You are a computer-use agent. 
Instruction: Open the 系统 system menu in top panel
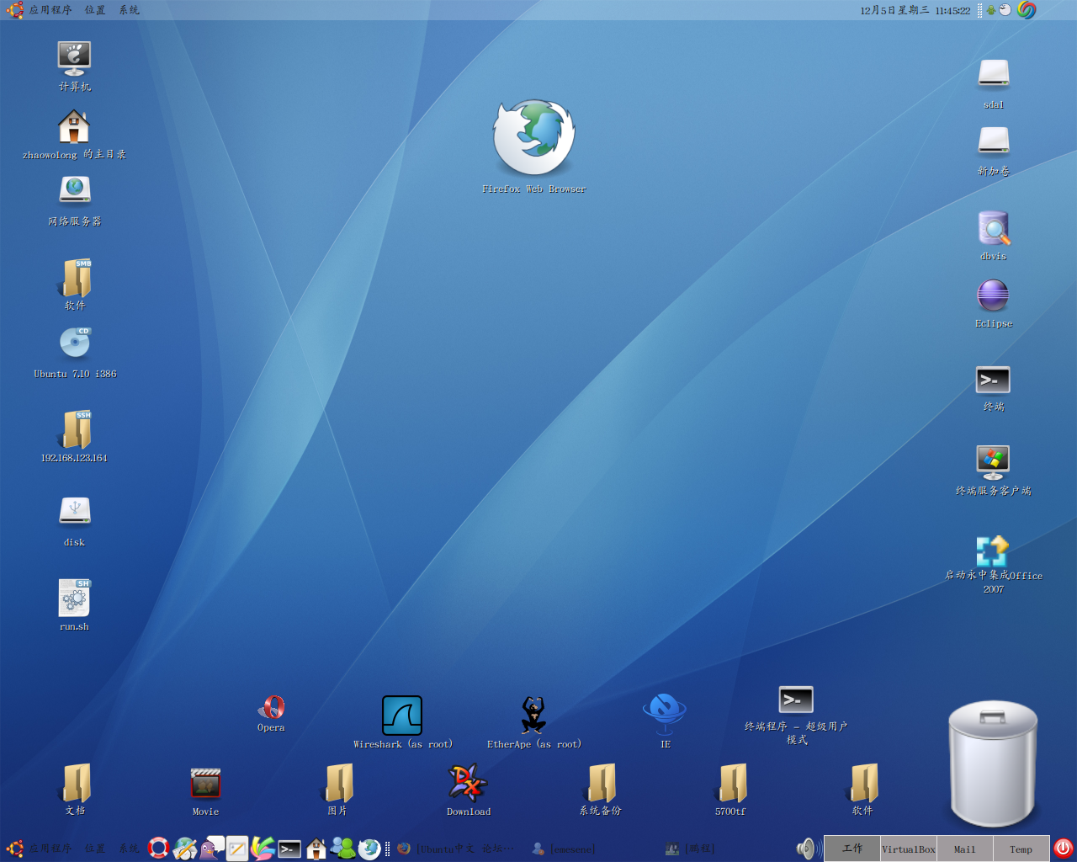tap(129, 10)
